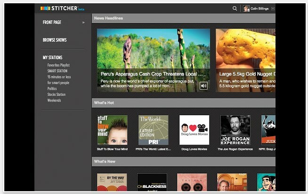Click the Colin Billings username
This screenshot has width=308, height=194.
click(x=259, y=8)
